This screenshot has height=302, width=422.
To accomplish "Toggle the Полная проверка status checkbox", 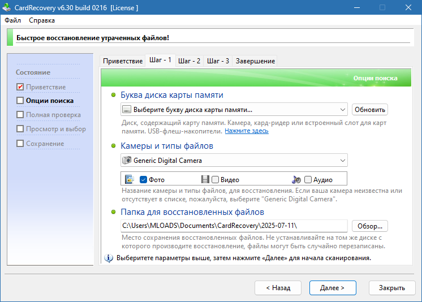I will point(20,115).
